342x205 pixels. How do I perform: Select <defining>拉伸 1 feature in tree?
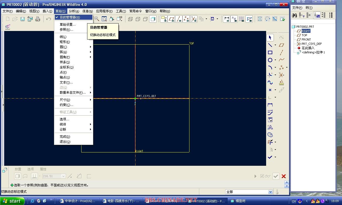pyautogui.click(x=313, y=52)
